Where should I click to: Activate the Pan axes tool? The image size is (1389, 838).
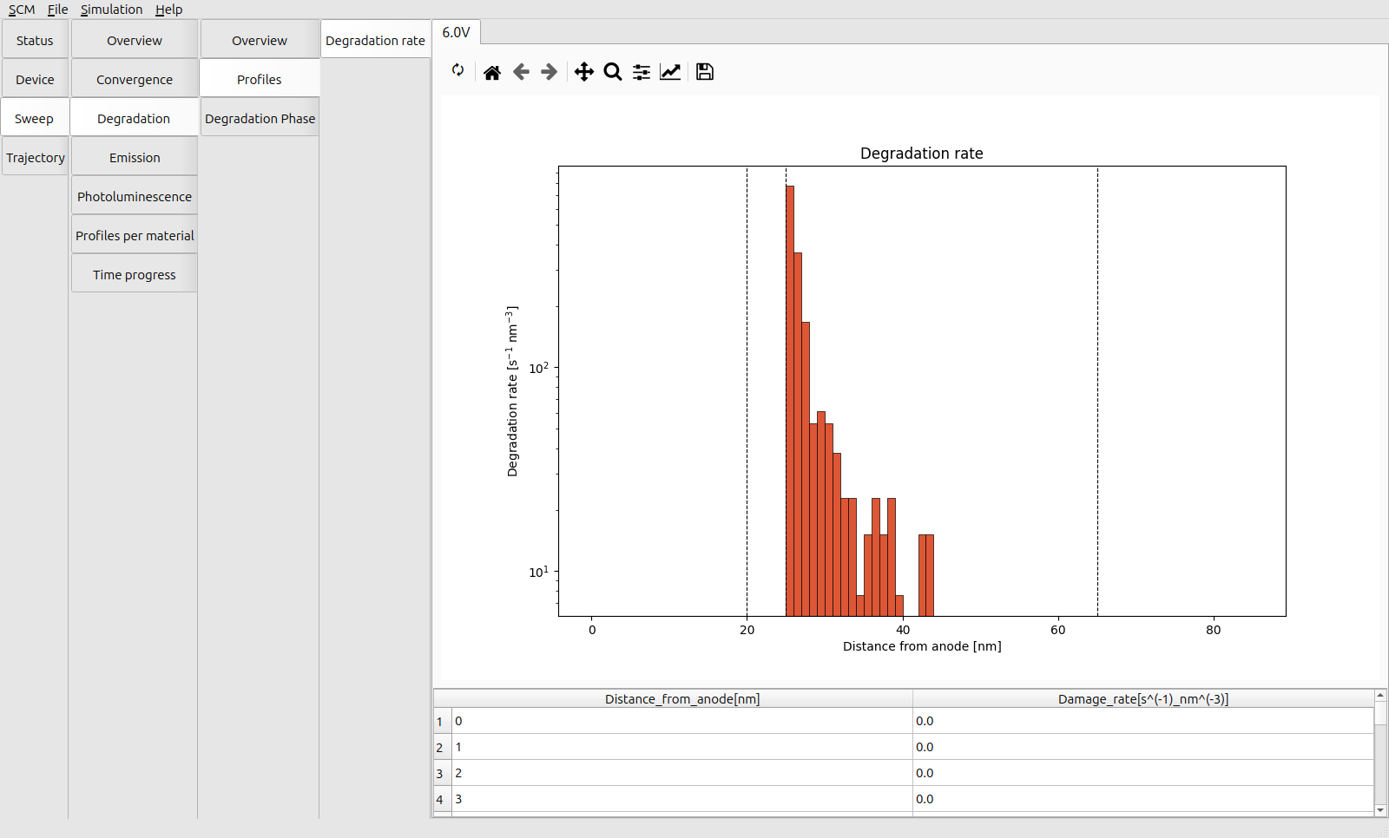point(584,72)
